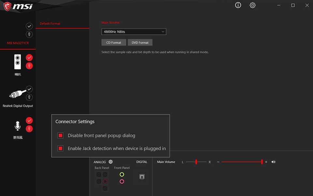Expand the 48000Hz 16Bits format dropdown
The width and height of the screenshot is (313, 196).
tap(134, 32)
